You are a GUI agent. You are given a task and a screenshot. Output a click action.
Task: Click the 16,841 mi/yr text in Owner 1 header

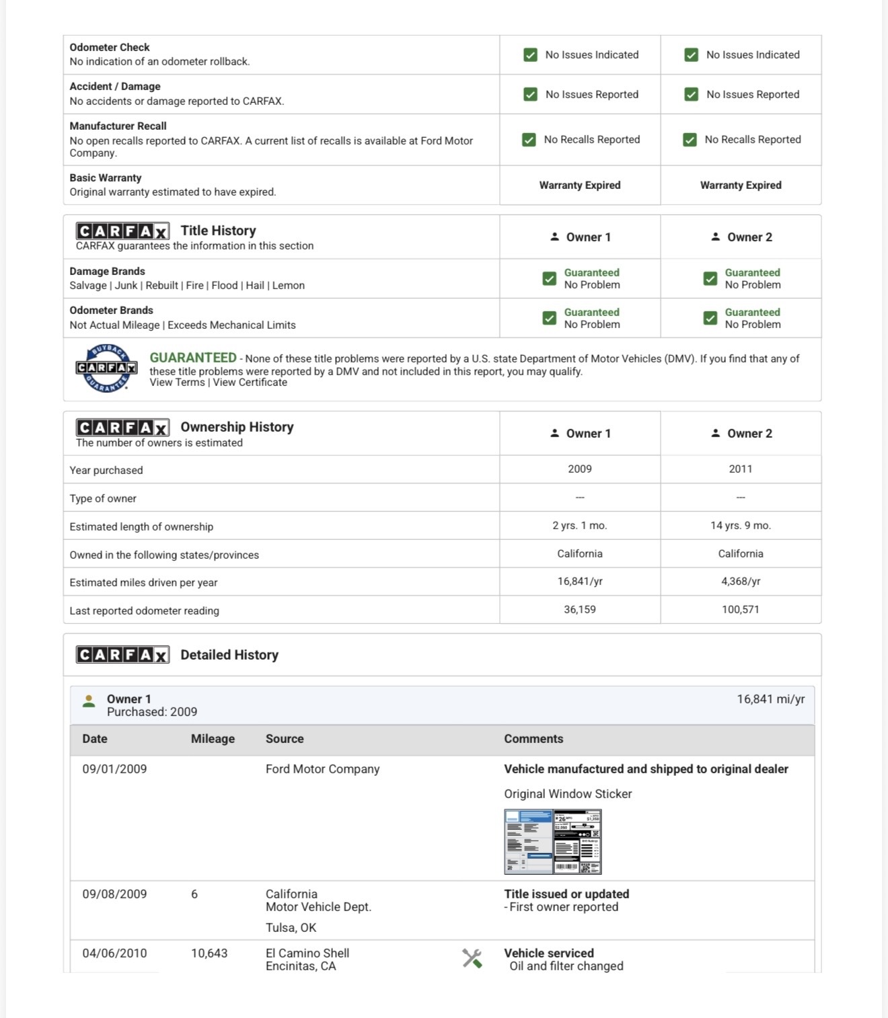[x=771, y=699]
